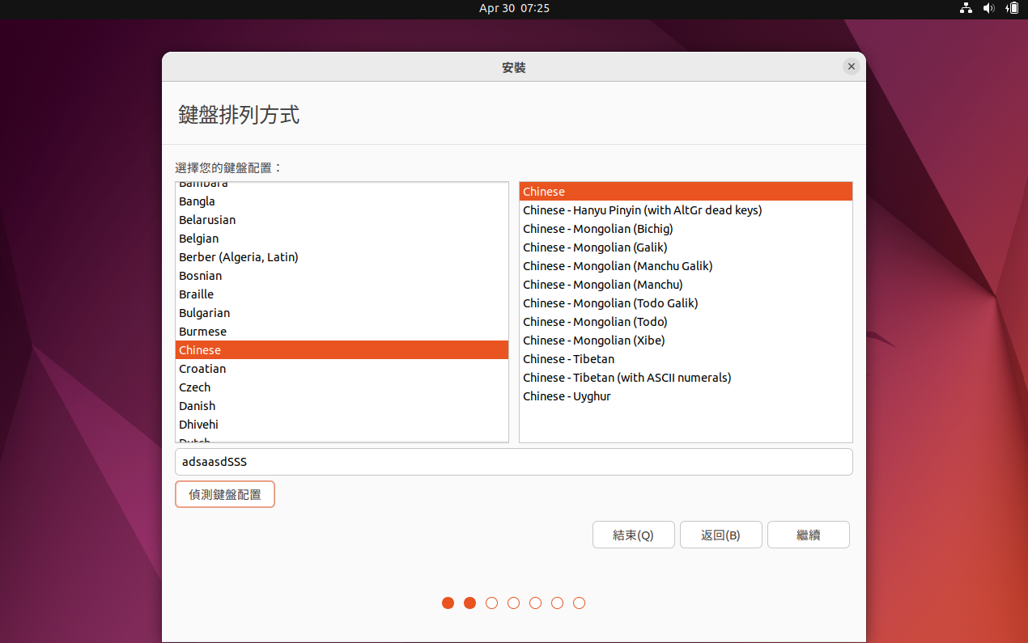1028x643 pixels.
Task: Choose Chinese - Mongolian (Manchu) variant
Action: (x=686, y=285)
